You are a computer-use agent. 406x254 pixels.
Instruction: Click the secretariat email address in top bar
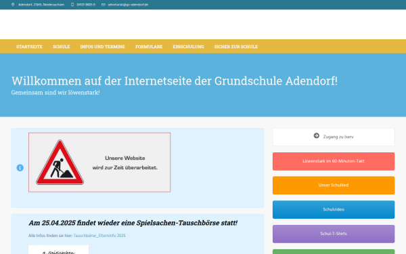pyautogui.click(x=128, y=5)
